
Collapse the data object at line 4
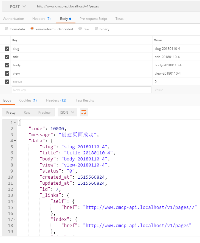(x=15, y=141)
